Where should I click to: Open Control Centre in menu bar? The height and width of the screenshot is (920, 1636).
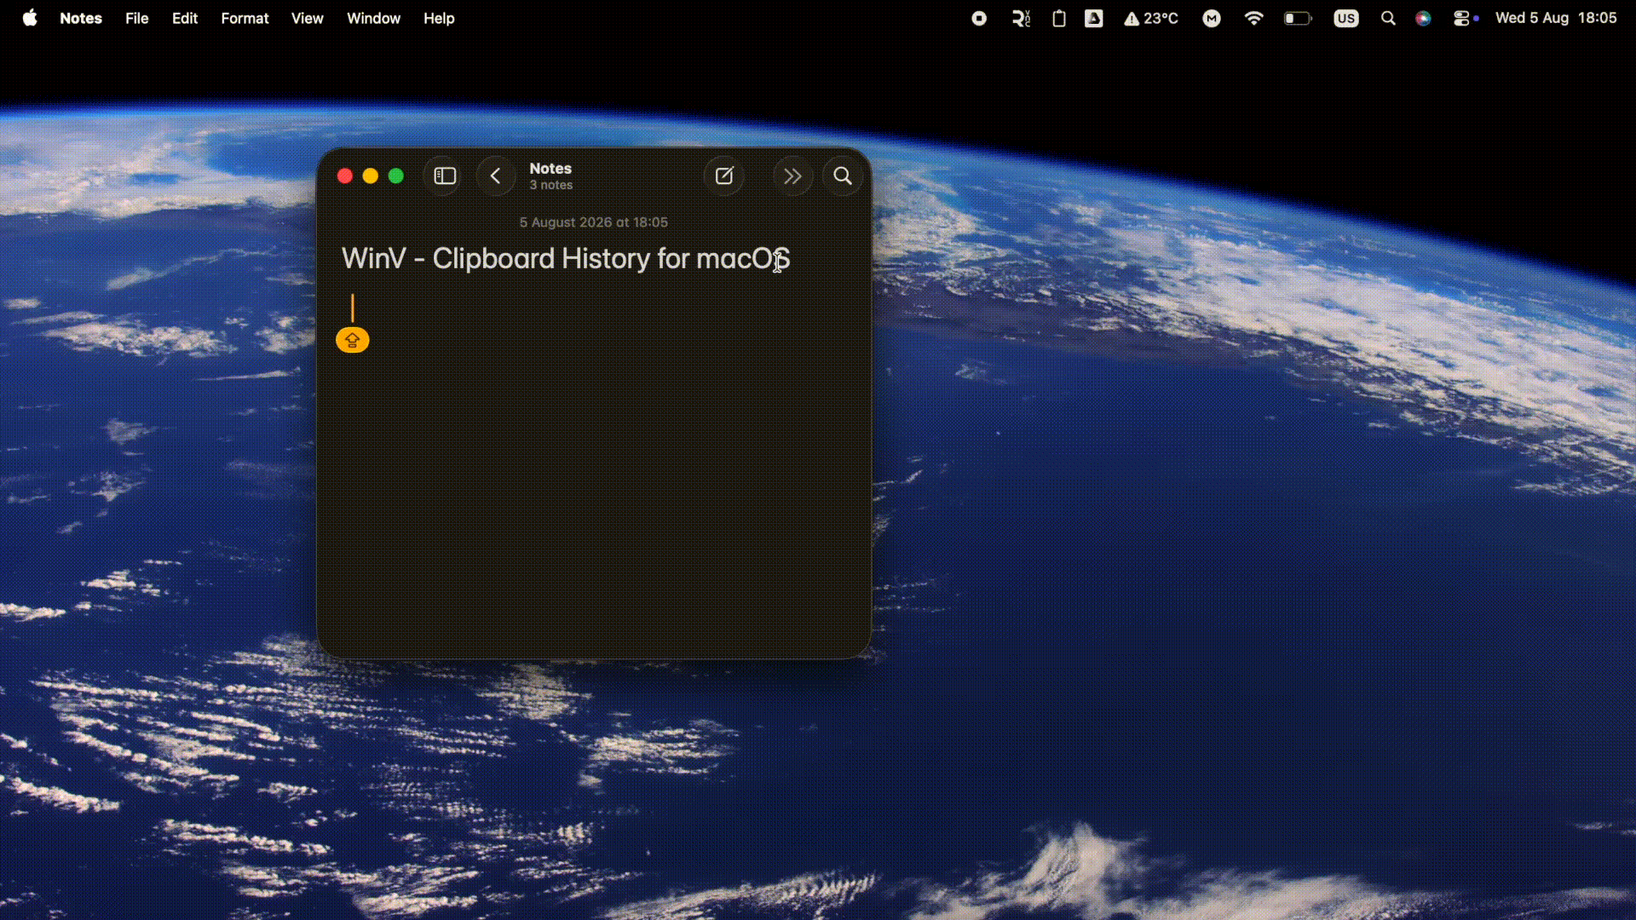point(1462,18)
